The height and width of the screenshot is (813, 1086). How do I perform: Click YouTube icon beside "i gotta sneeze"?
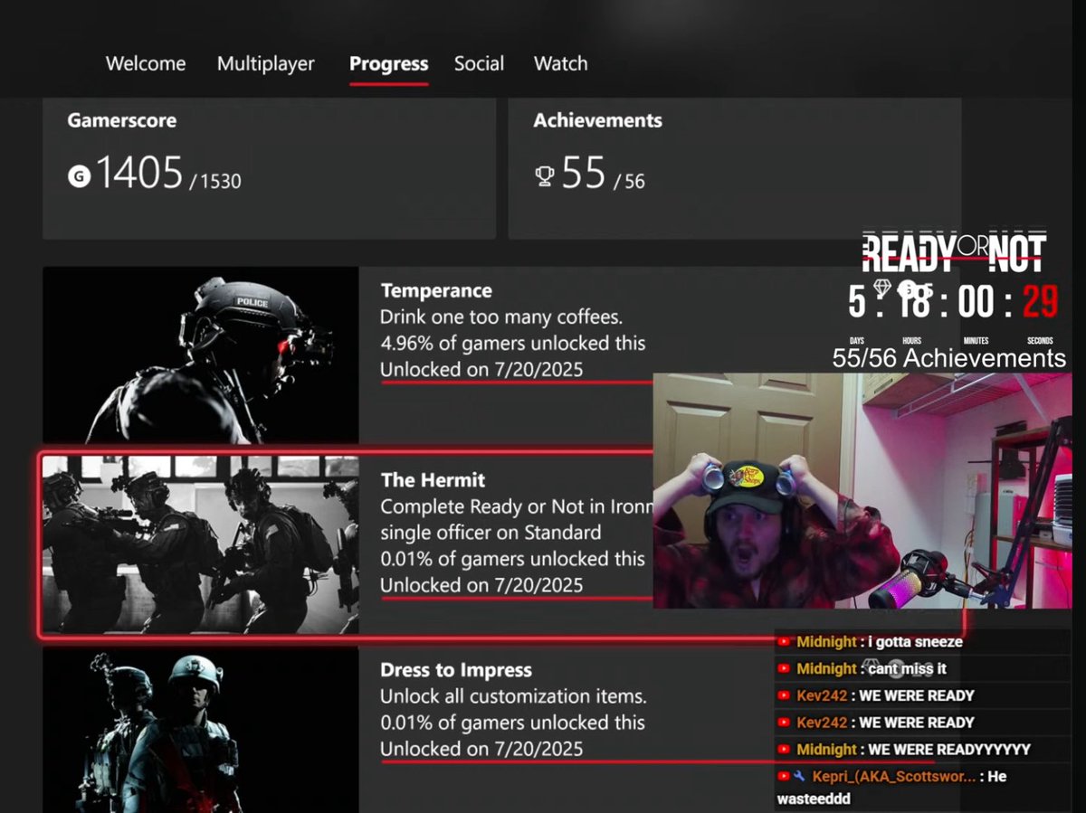(785, 642)
